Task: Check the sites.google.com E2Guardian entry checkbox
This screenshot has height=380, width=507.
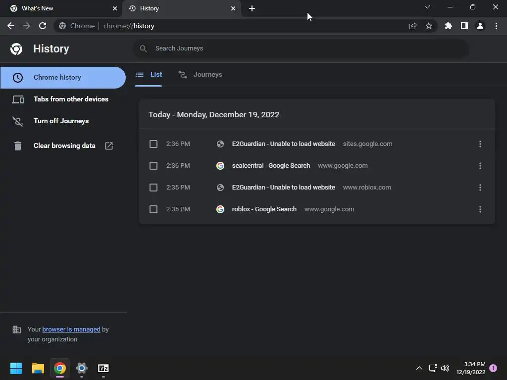Action: [153, 144]
